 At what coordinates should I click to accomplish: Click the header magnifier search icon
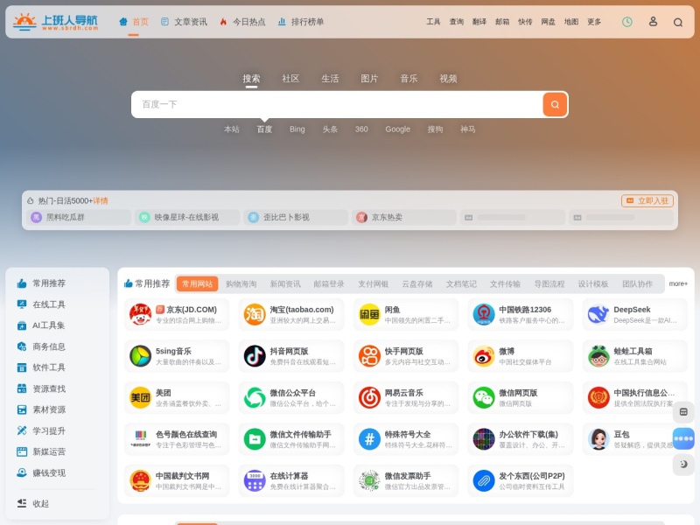coord(677,22)
